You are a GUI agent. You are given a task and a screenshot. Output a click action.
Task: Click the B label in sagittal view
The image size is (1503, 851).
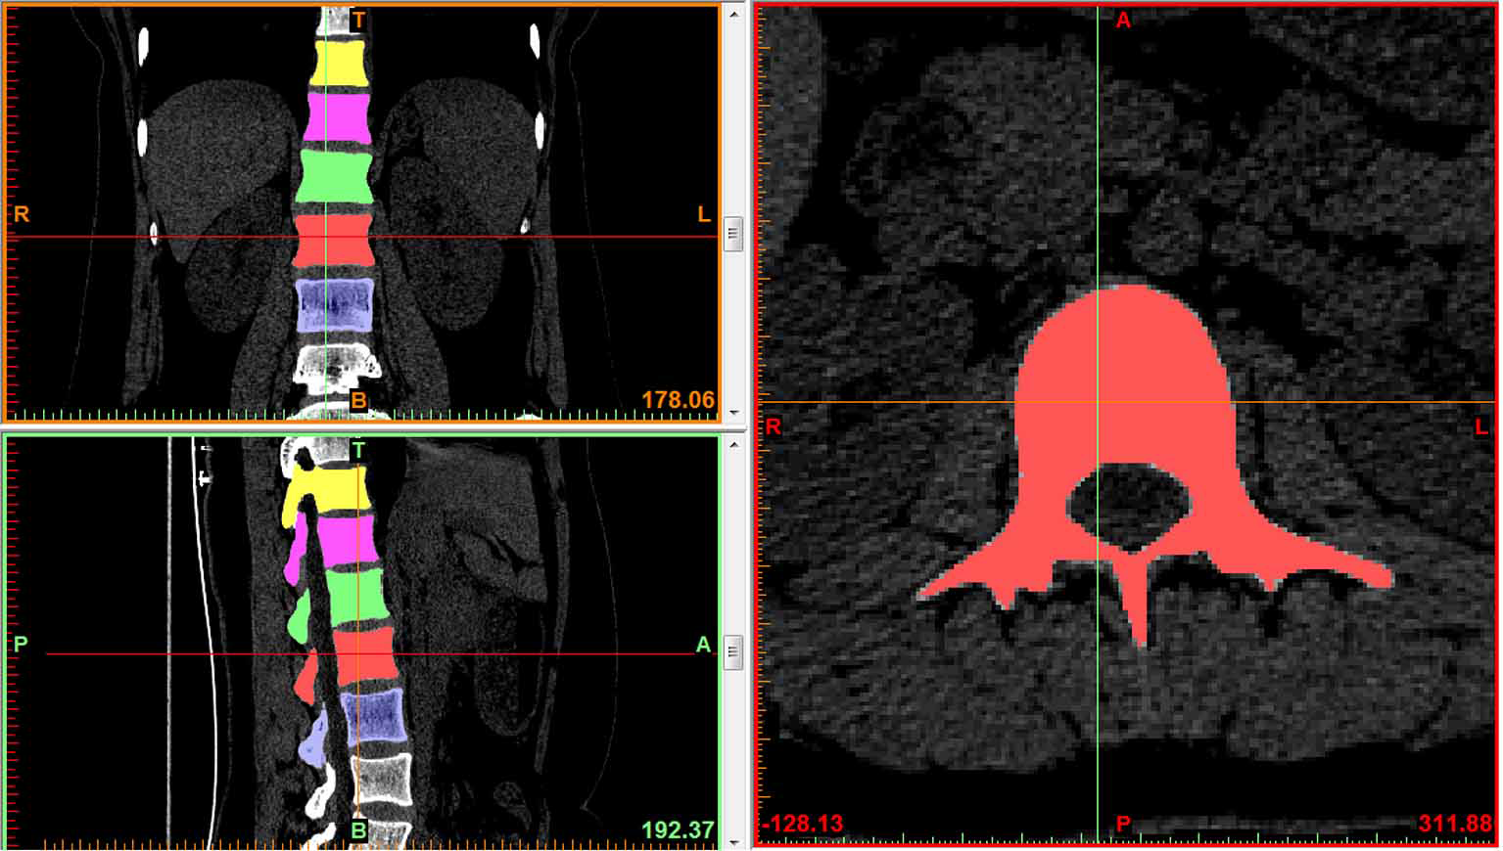tap(358, 830)
